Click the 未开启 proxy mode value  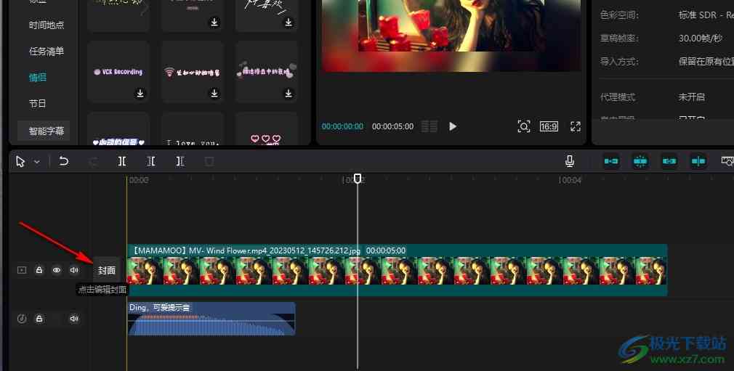[692, 97]
